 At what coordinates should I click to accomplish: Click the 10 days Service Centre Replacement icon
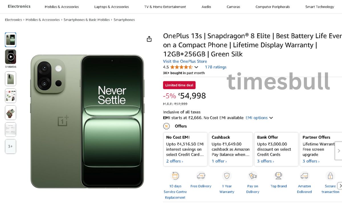[x=175, y=176]
